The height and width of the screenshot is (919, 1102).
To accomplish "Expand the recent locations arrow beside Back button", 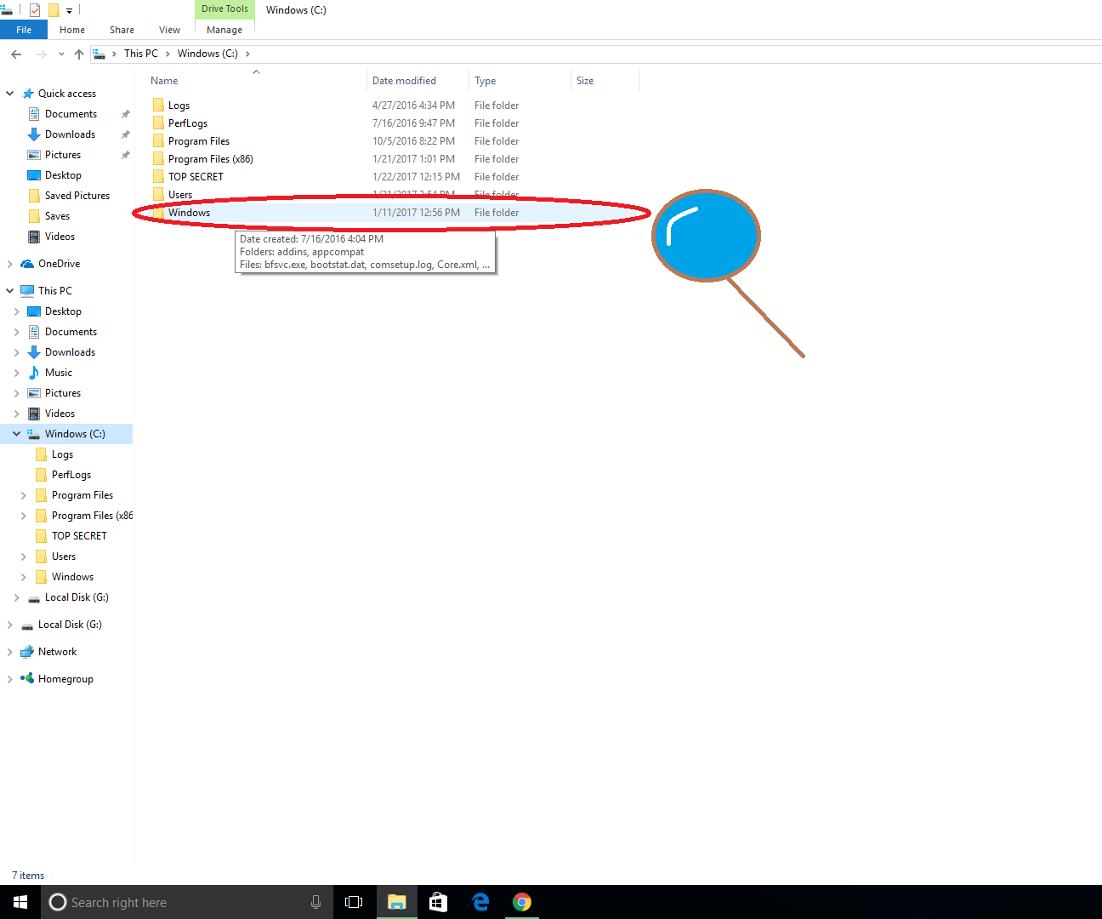I will [x=60, y=53].
